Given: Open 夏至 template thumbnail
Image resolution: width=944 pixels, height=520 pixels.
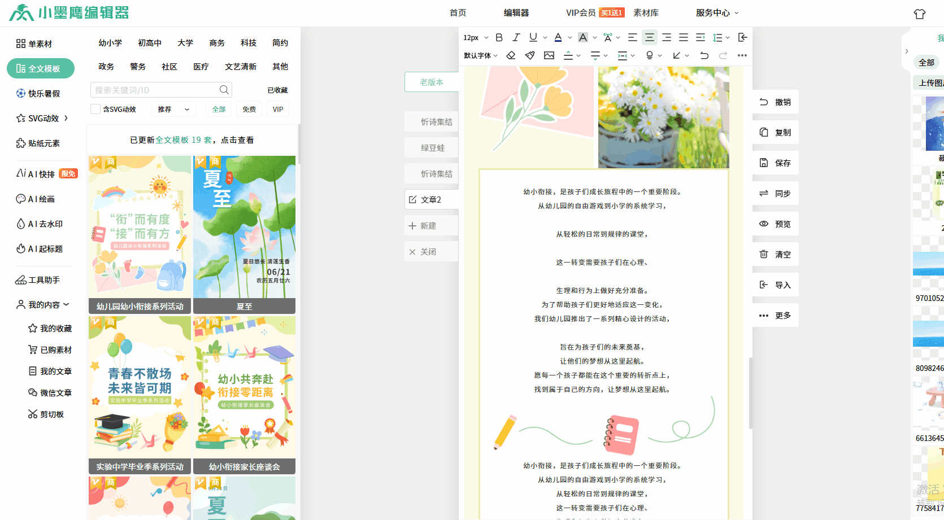Looking at the screenshot, I should 244,234.
